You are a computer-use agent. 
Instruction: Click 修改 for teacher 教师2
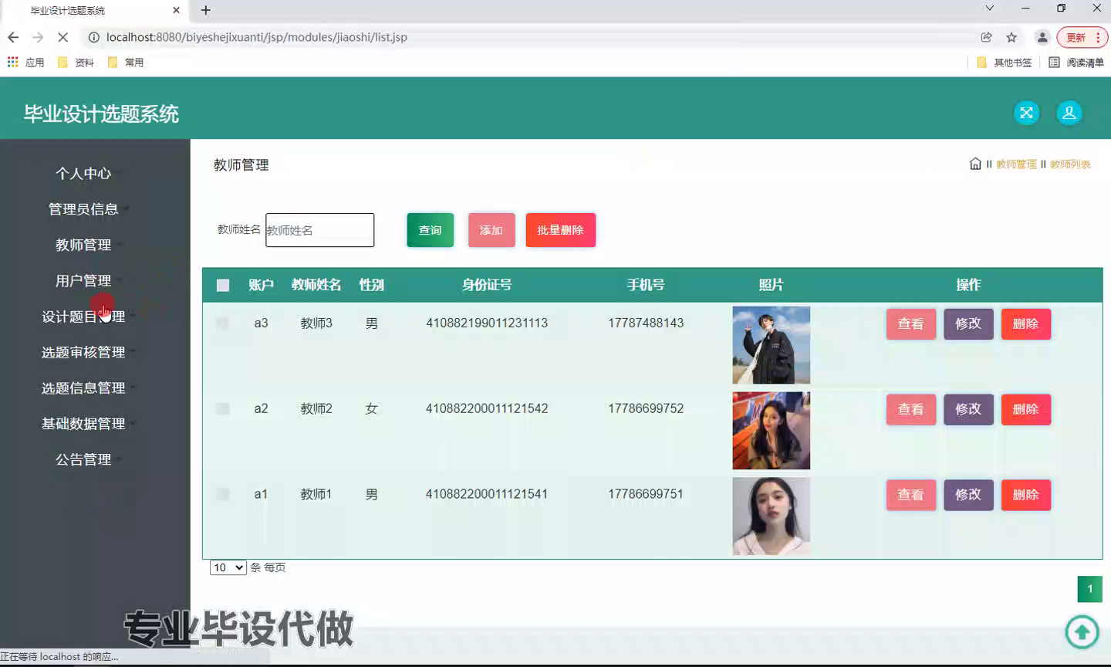pos(969,410)
